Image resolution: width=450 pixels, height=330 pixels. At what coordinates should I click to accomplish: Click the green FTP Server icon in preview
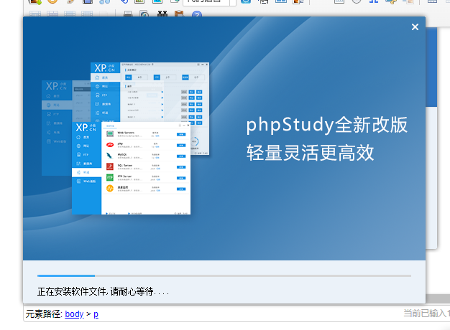[110, 176]
